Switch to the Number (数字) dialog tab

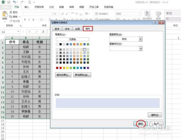[57, 29]
